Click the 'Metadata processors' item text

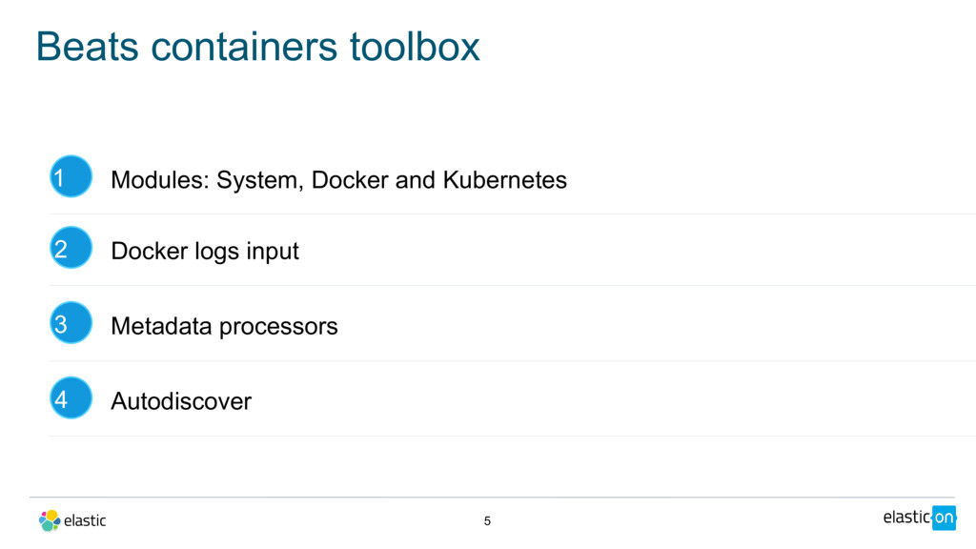[x=224, y=326]
